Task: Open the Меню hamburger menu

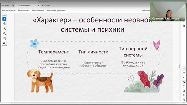Action: [x=6, y=6]
